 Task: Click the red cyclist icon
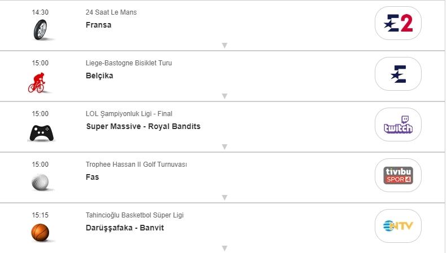pyautogui.click(x=40, y=80)
